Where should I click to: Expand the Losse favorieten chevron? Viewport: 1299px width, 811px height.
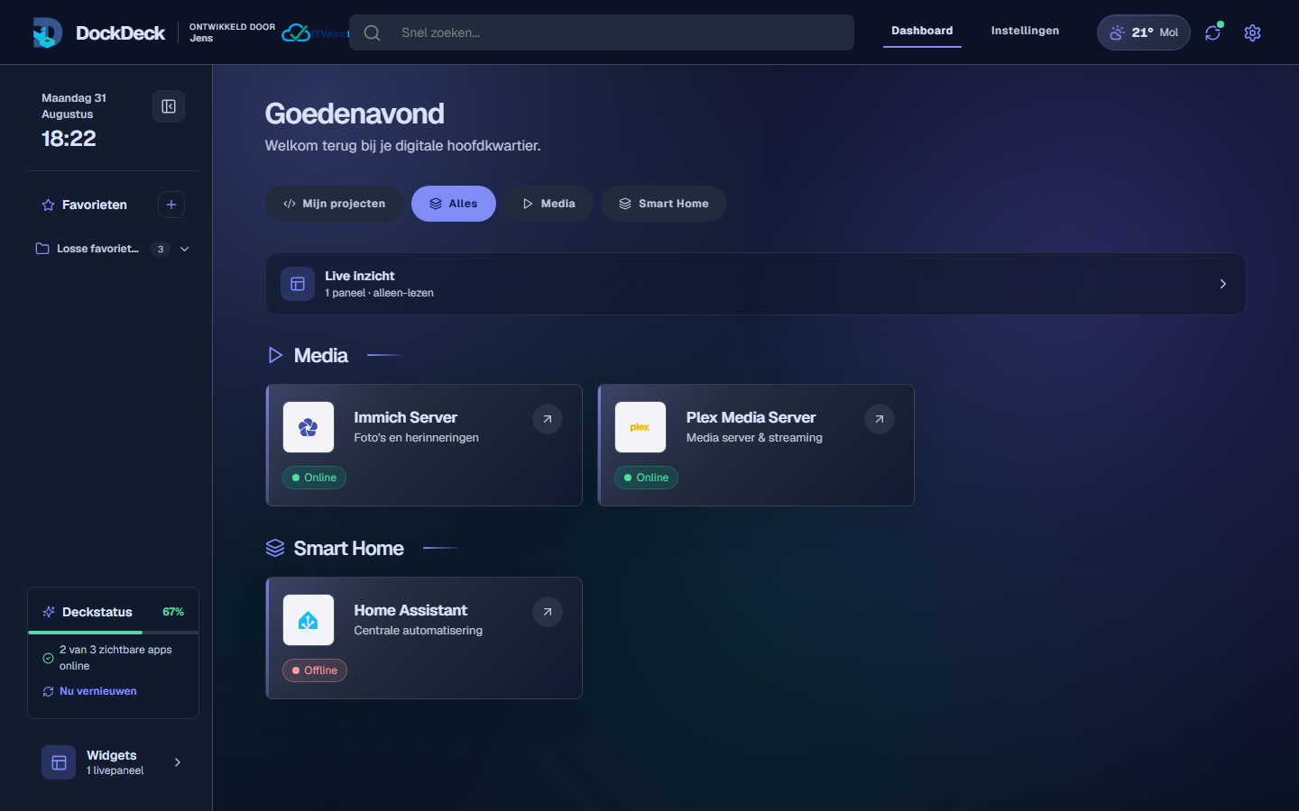[185, 249]
